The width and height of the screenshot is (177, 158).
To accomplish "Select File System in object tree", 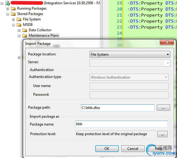I will pyautogui.click(x=32, y=19).
